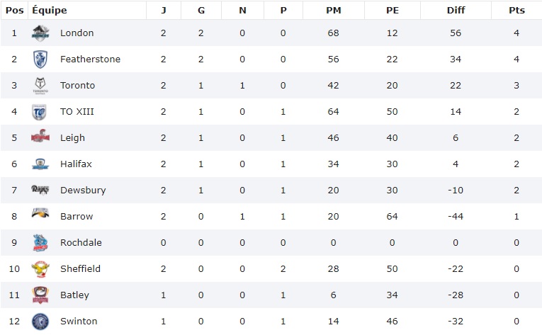
Task: Click the Leigh team logo
Action: (x=40, y=137)
